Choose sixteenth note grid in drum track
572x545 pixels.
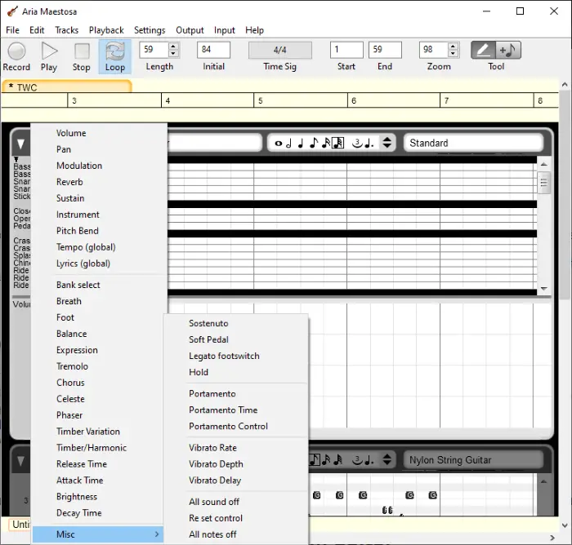point(326,143)
